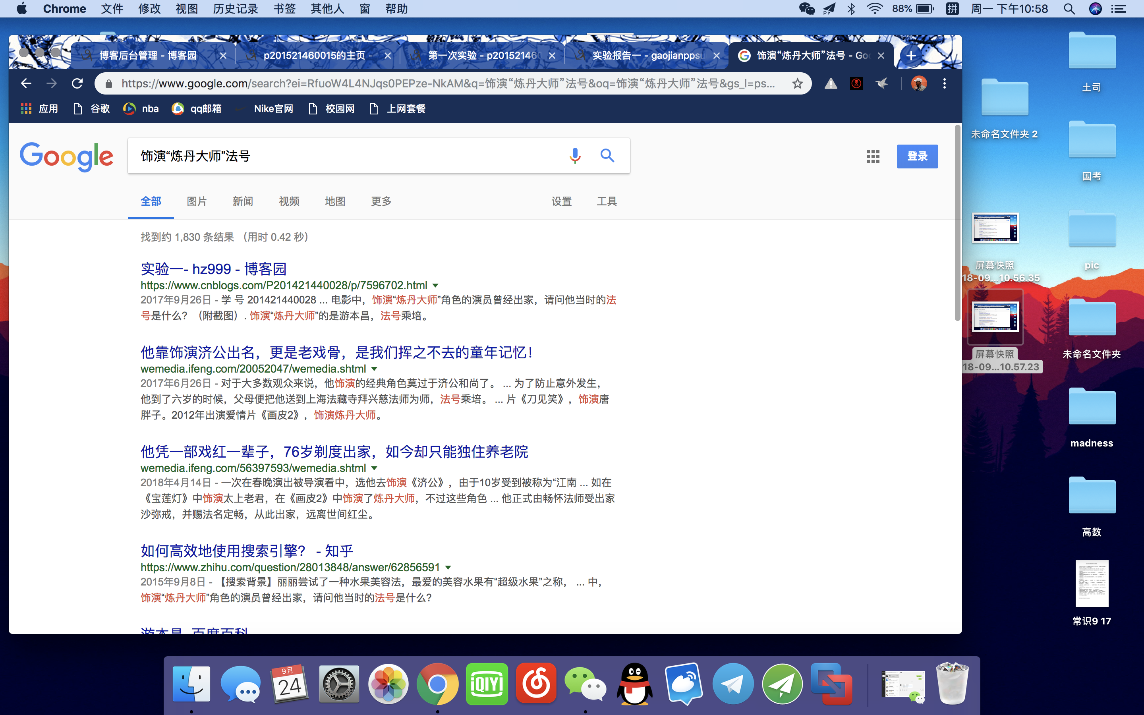Click the bird-shaped extension icon
Viewport: 1144px width, 715px height.
(x=882, y=84)
